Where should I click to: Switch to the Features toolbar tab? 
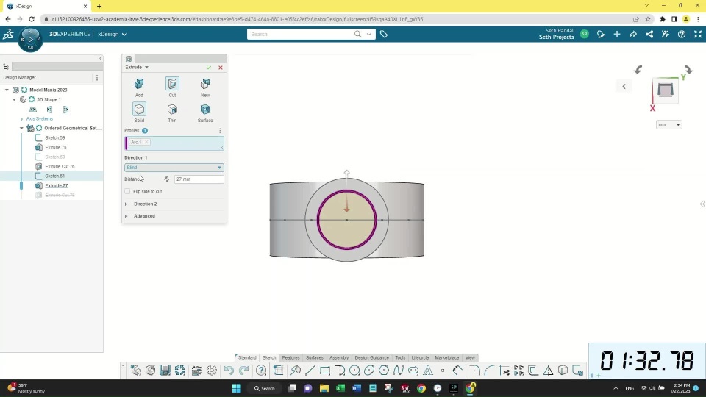290,357
